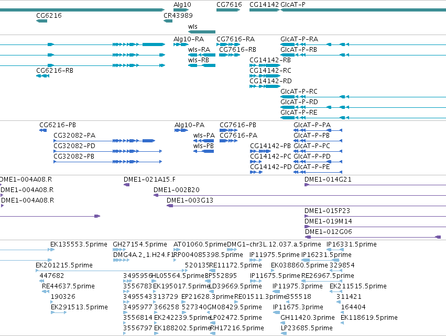The image size is (446, 336).
Task: Select transcript CG6216-RB label
Action: [55, 71]
